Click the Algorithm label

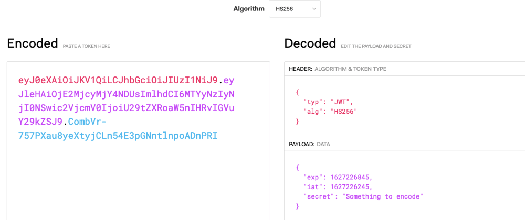pos(249,9)
